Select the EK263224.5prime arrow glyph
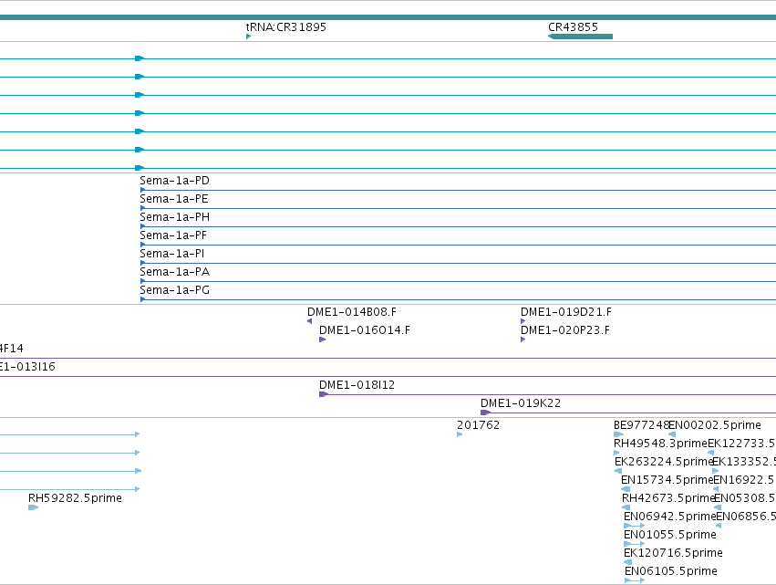The width and height of the screenshot is (776, 585). [x=618, y=471]
